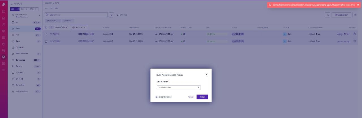Open order ID 111739741
The height and width of the screenshot is (118, 362).
point(55,34)
